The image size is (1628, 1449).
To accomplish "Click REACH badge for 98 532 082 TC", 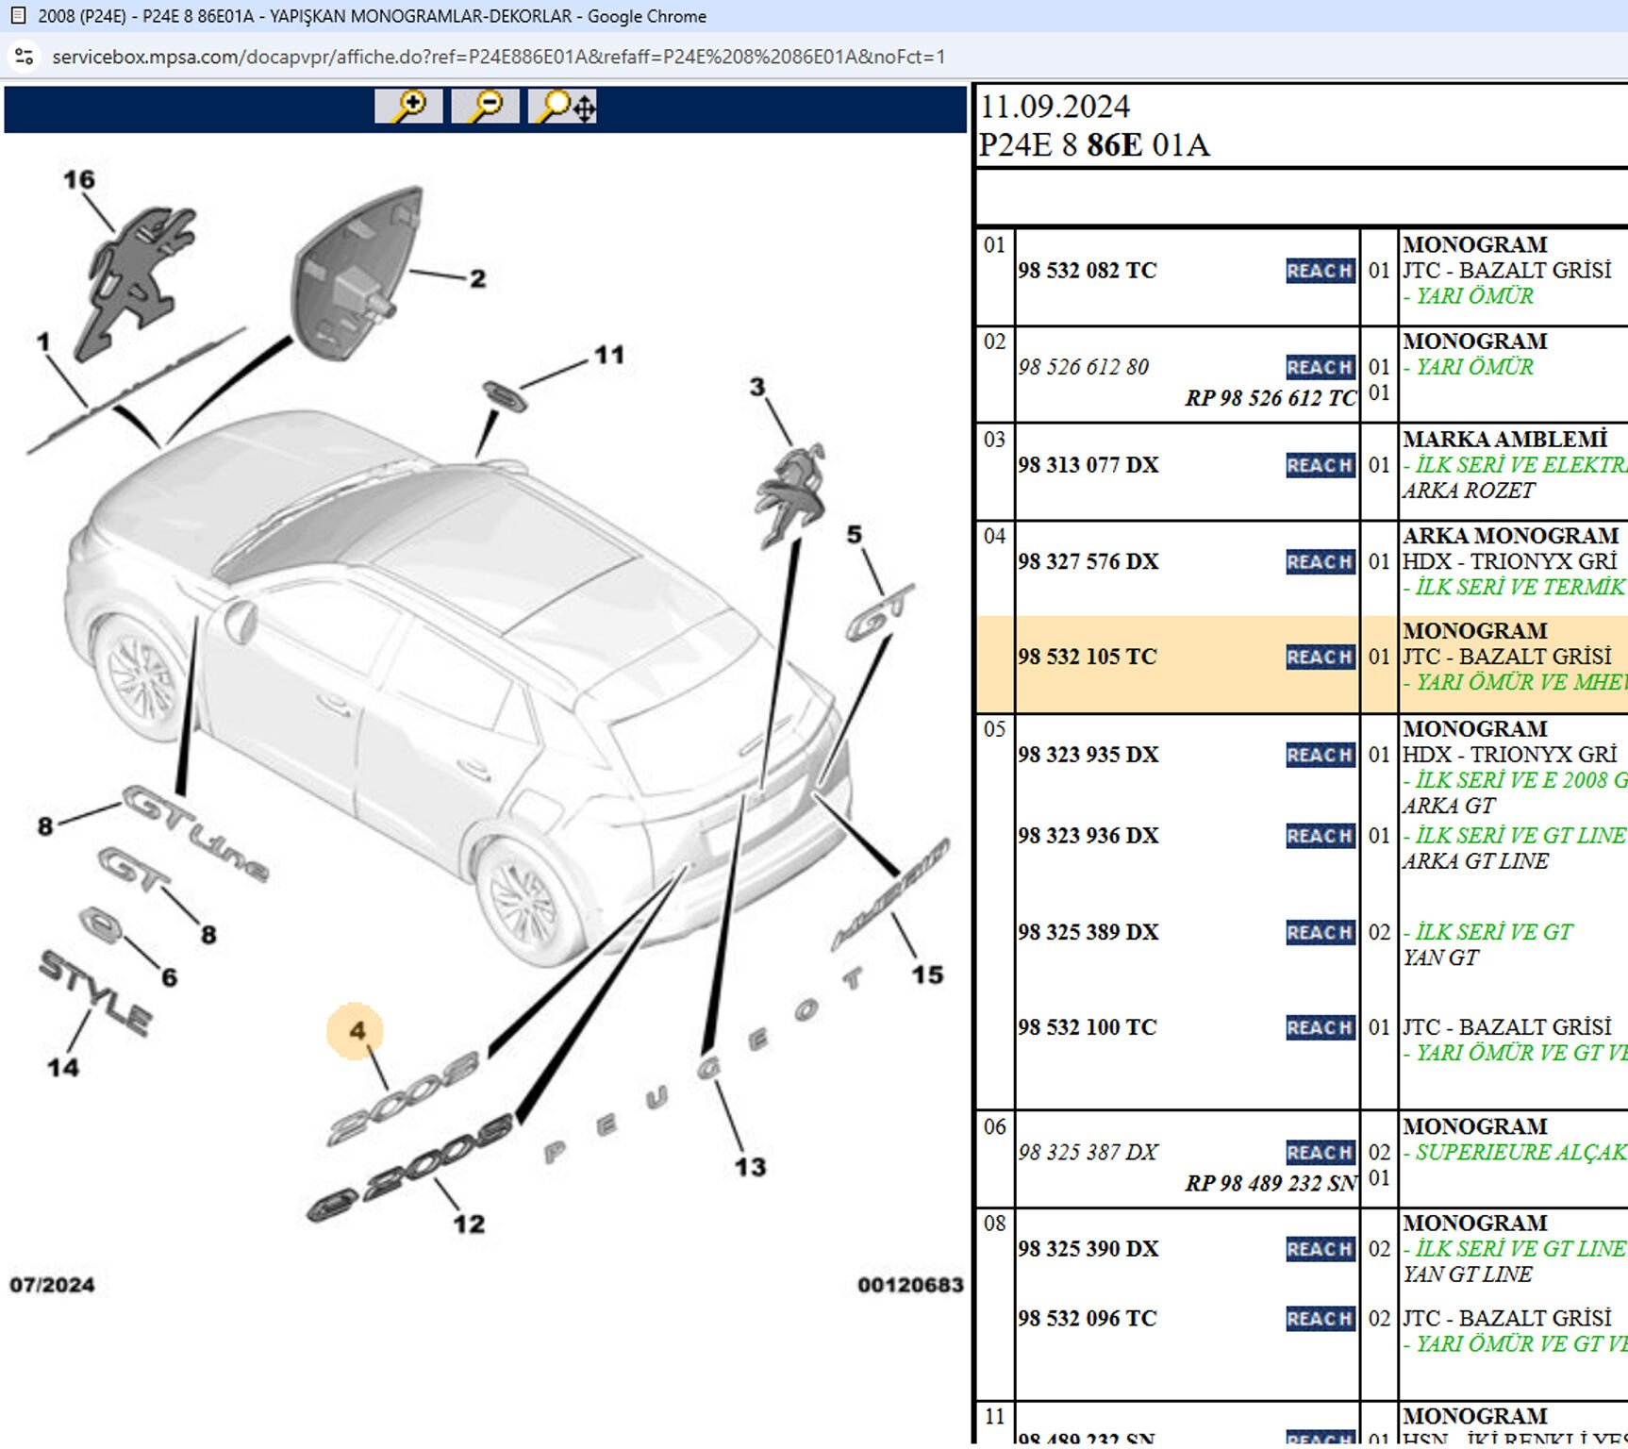I will [1321, 271].
